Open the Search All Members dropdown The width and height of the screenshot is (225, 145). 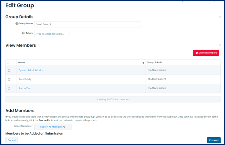pyautogui.click(x=53, y=127)
